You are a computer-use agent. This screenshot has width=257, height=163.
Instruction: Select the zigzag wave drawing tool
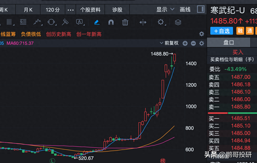click(x=37, y=22)
